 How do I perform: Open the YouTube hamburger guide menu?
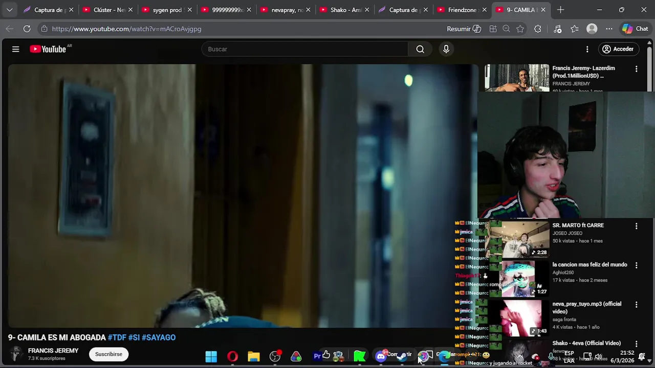15,49
